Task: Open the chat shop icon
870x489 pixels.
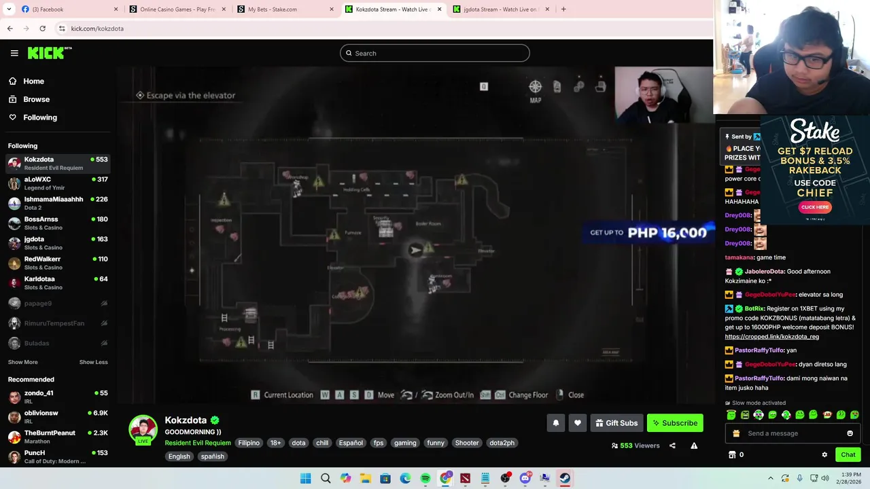Action: (x=732, y=455)
